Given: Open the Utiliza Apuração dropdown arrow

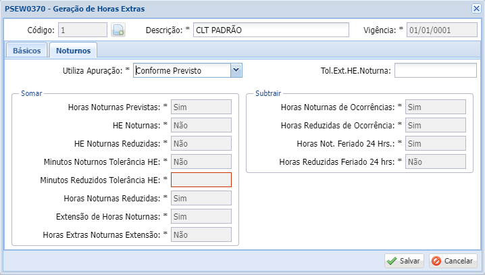Looking at the screenshot, I should (236, 70).
